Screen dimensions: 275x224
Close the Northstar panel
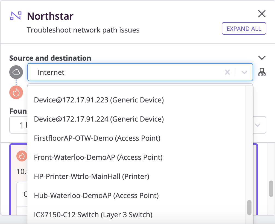coord(262,14)
